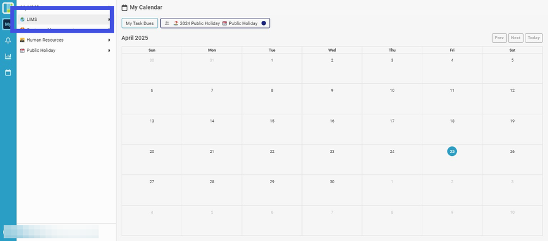Image resolution: width=548 pixels, height=241 pixels.
Task: Click the Mon column header
Action: [212, 51]
